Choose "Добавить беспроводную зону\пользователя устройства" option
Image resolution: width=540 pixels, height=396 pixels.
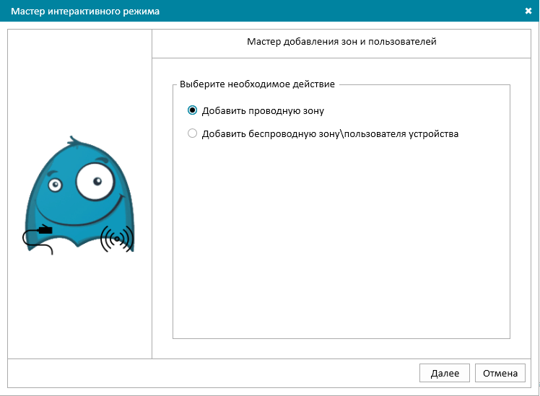click(192, 133)
